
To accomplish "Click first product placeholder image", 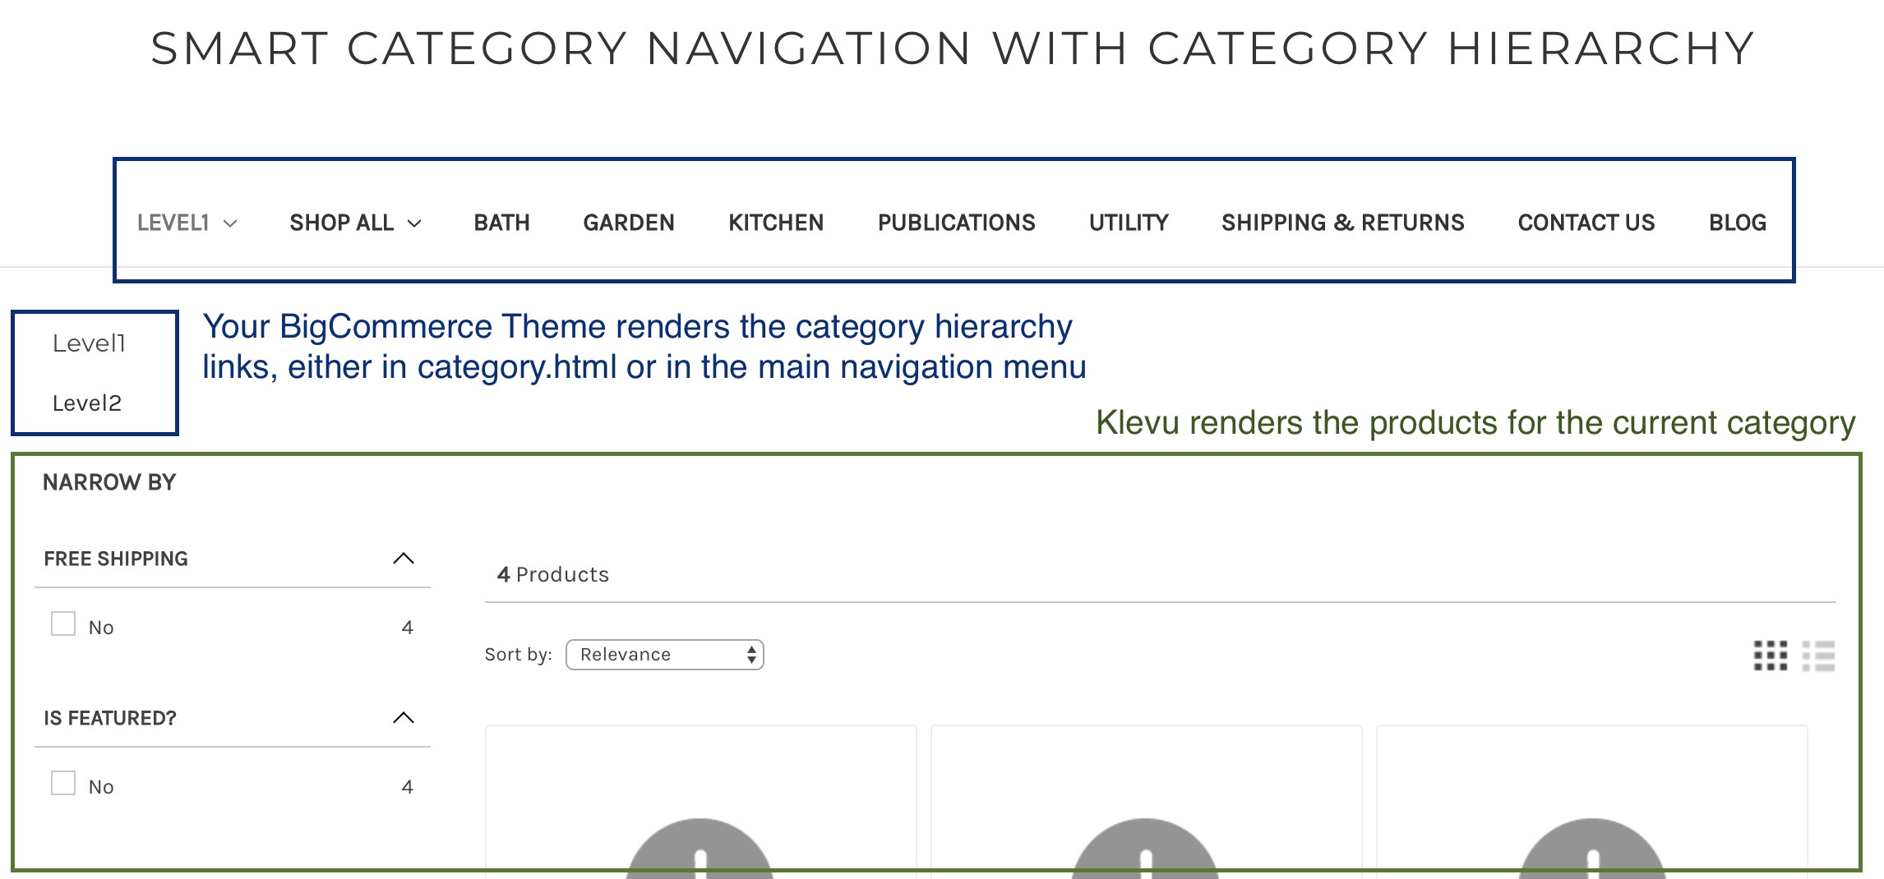I will click(700, 846).
